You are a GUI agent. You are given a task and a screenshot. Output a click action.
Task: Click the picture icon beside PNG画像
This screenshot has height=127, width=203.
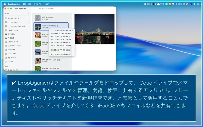pos(6,38)
